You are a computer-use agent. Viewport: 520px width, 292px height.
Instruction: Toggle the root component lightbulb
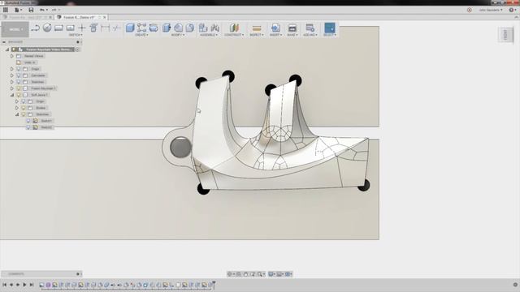click(14, 49)
